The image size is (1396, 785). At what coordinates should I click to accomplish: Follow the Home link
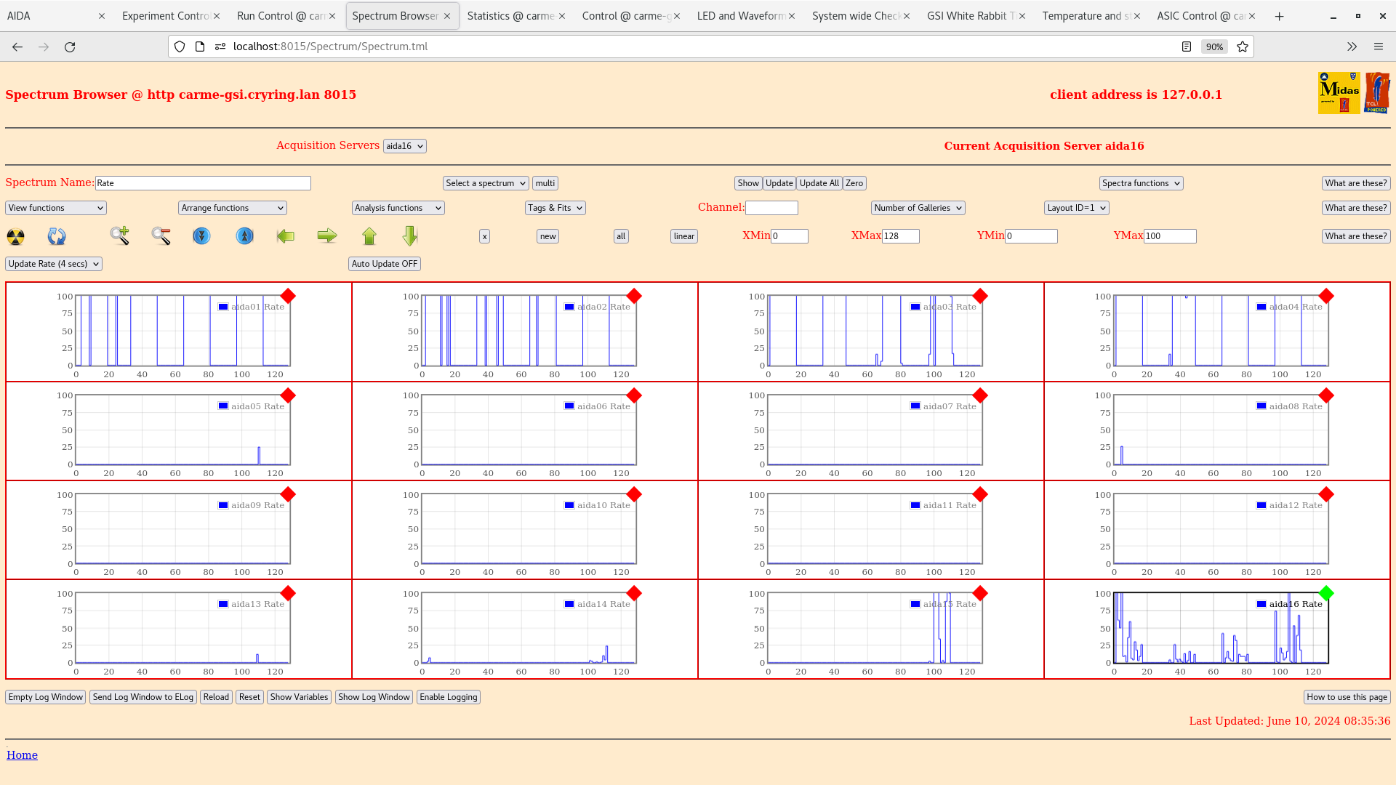(x=22, y=755)
